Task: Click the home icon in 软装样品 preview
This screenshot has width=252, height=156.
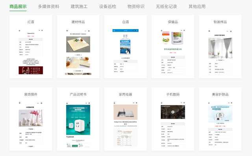Action: tap(209, 31)
